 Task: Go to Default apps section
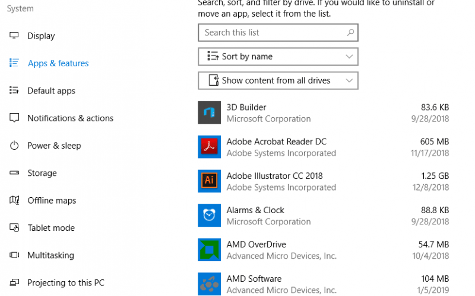[51, 91]
